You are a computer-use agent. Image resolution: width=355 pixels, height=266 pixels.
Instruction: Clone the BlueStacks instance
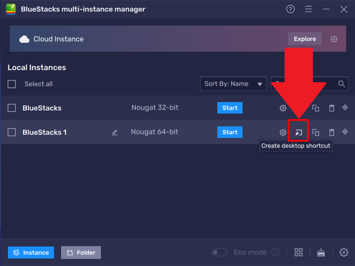[x=316, y=108]
